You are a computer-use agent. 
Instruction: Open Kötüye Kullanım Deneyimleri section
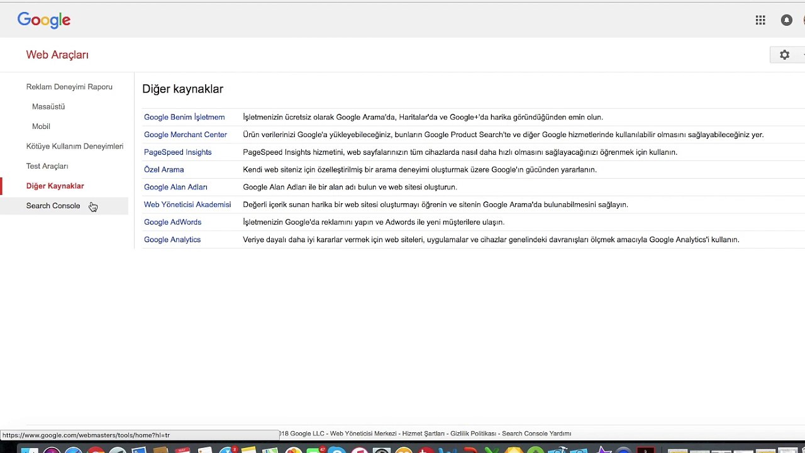75,146
